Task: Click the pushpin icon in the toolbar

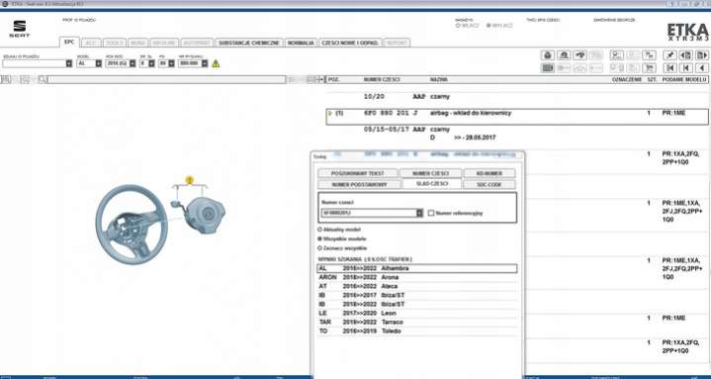Action: (669, 55)
